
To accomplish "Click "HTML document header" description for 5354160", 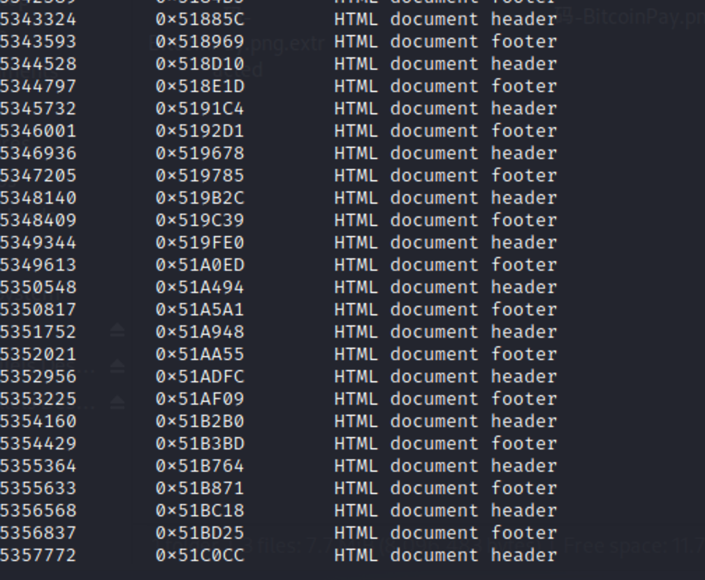I will (x=445, y=421).
